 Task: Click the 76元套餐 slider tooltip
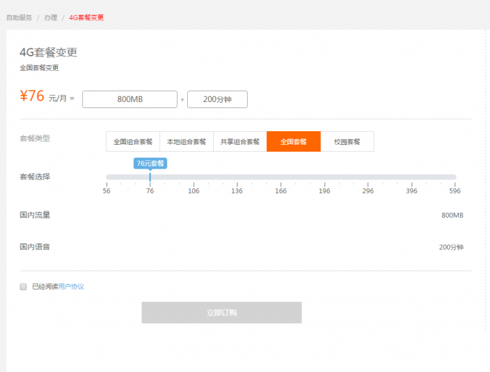point(150,163)
